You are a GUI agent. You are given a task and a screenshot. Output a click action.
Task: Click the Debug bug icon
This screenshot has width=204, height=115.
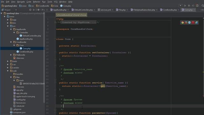coord(189,6)
